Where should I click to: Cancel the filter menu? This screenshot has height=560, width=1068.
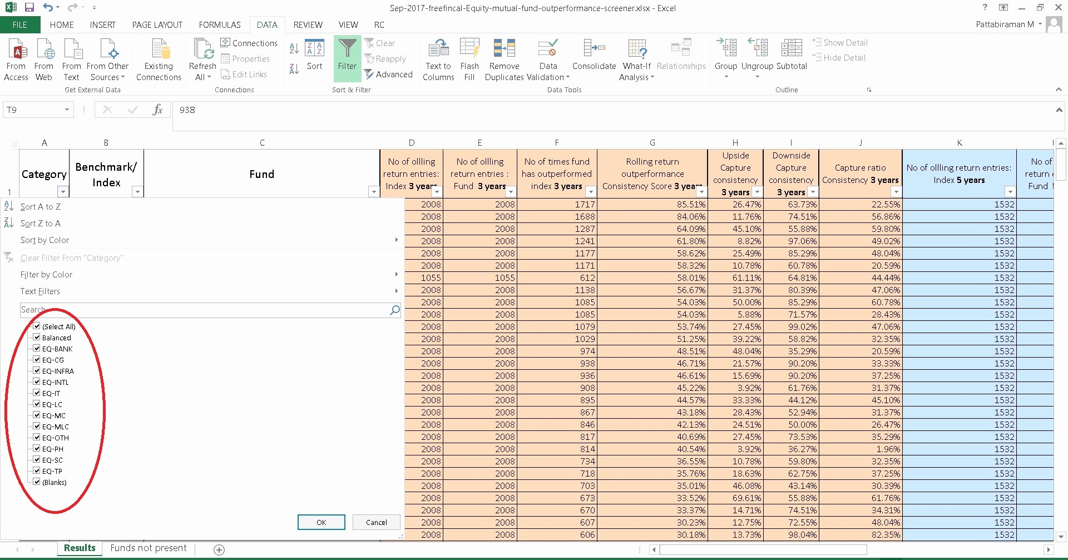tap(376, 522)
